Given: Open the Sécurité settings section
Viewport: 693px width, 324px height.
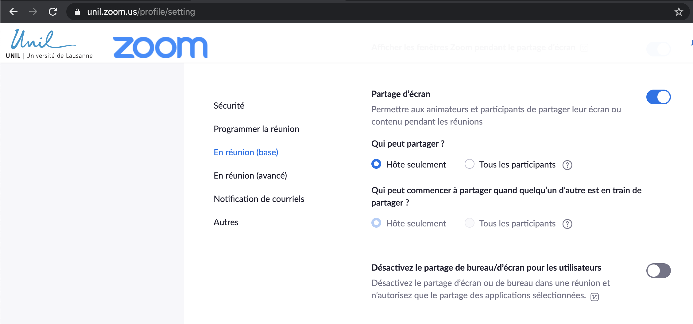Looking at the screenshot, I should tap(229, 106).
